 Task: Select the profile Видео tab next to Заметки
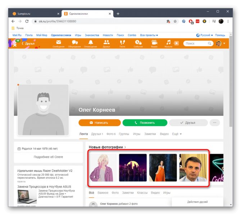pyautogui.click(x=164, y=134)
